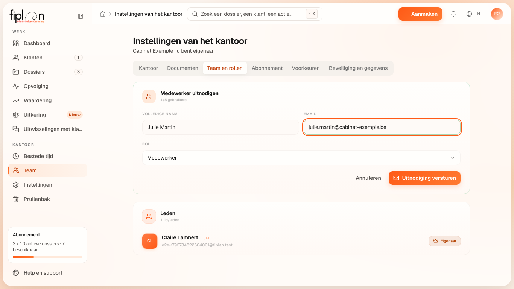Screen dimensions: 514x289
Task: Go to Opvolging in the sidebar
Action: 47,86
